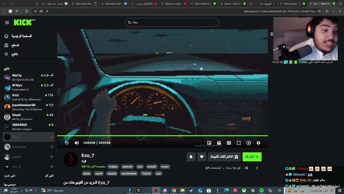Open the Ezo_7 channel avatar
Screen dimensions: 344x194
[71, 159]
